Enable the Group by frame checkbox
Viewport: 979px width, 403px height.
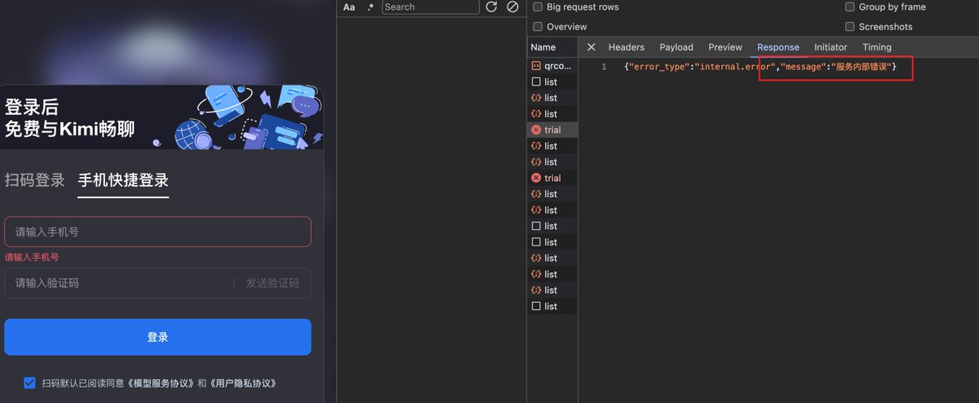(850, 7)
